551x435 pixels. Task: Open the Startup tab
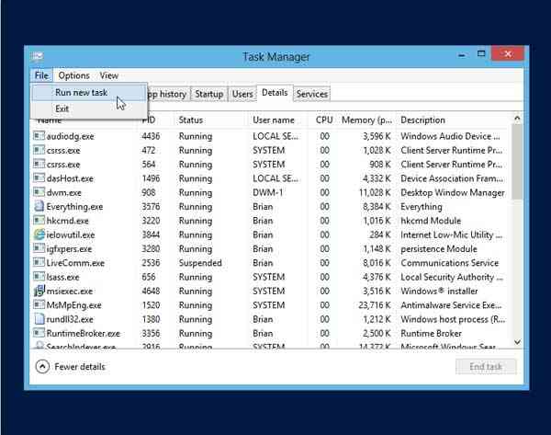coord(209,94)
